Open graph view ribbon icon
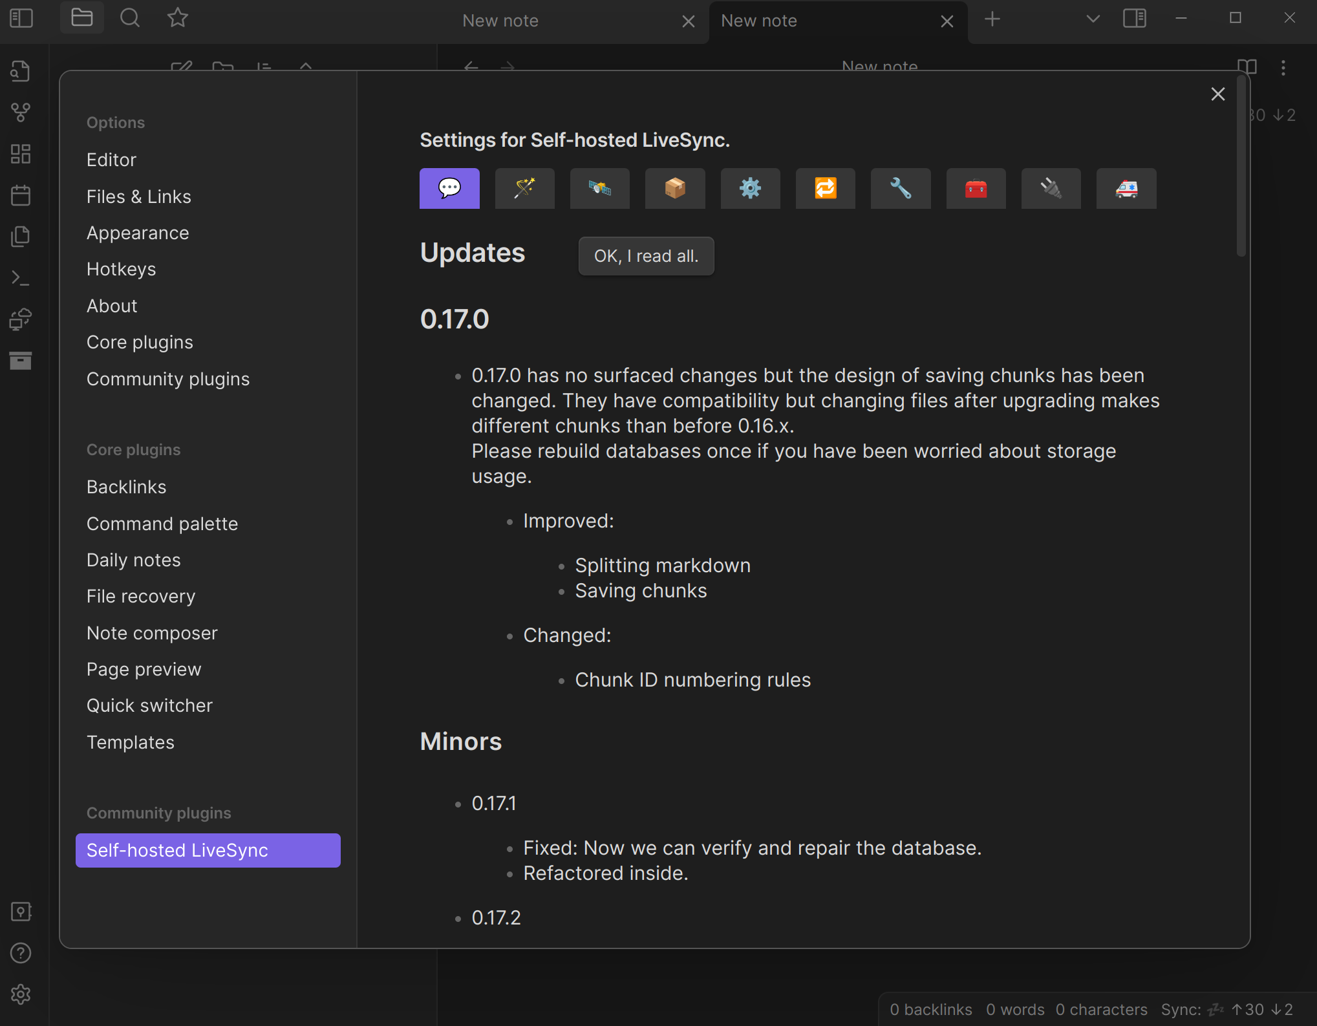1317x1026 pixels. (x=21, y=112)
